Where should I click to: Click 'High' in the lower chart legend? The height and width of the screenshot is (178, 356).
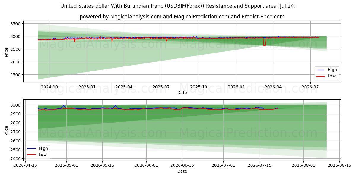43,148
